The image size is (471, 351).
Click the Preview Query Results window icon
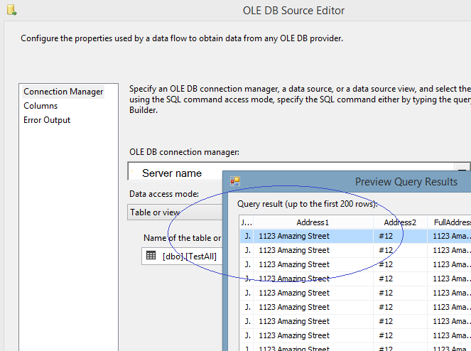235,181
